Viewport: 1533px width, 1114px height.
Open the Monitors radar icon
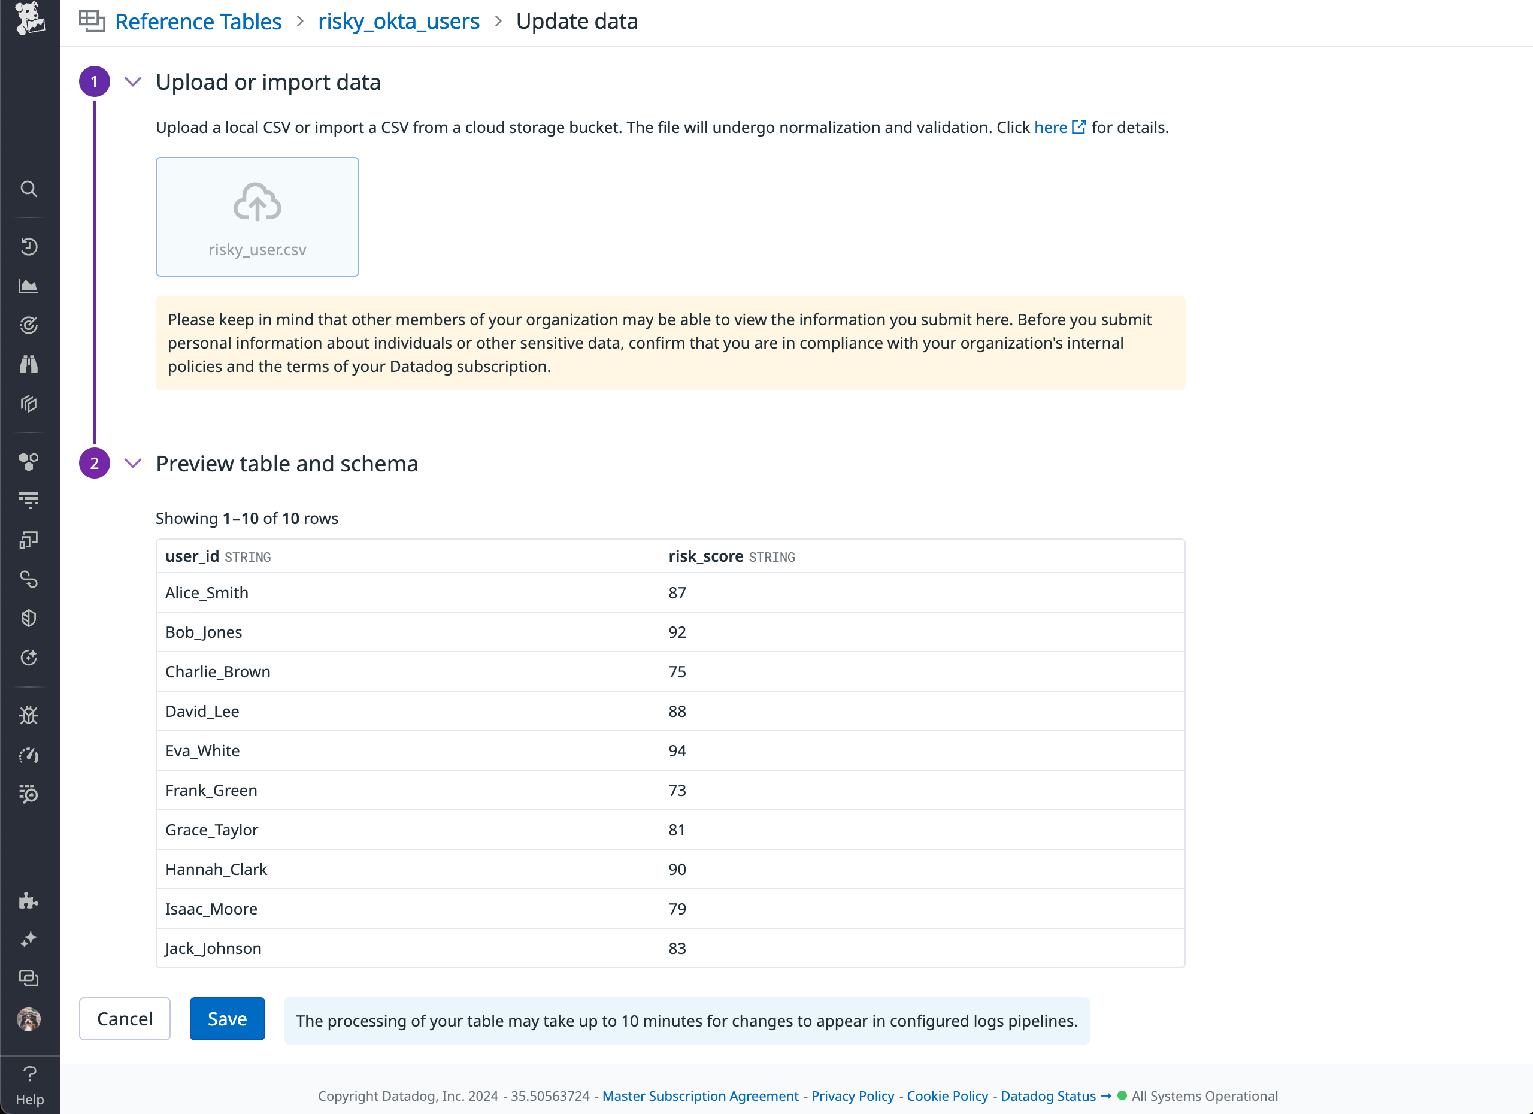[29, 325]
